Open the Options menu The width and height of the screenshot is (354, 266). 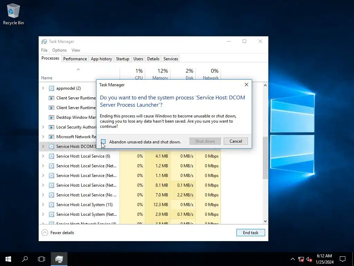coord(59,50)
